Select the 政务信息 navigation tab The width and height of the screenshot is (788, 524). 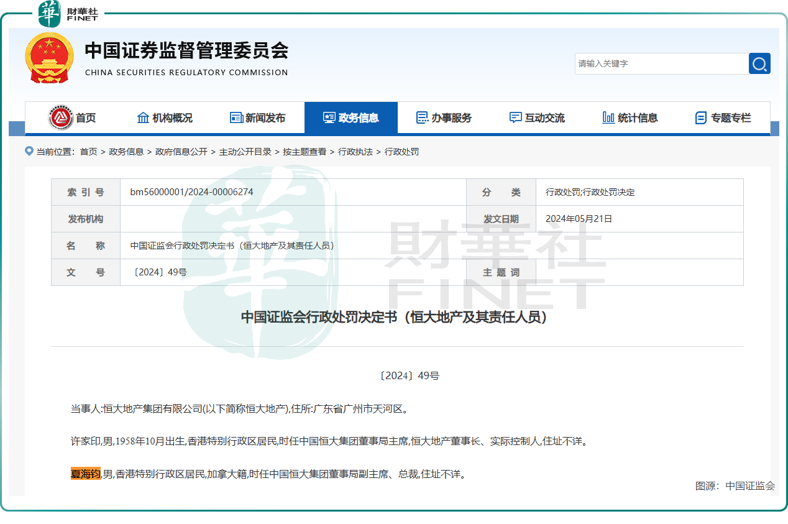(x=351, y=117)
